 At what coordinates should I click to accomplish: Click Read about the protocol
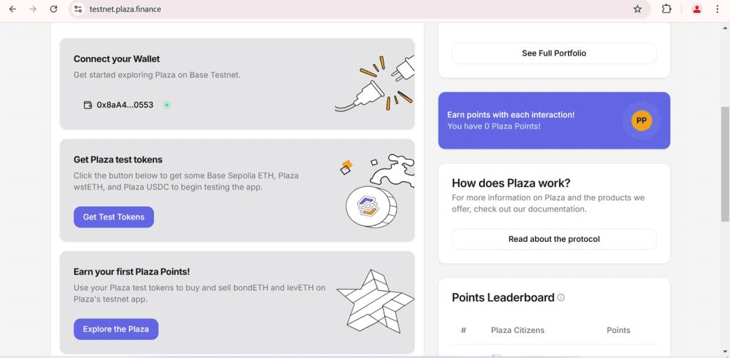(554, 239)
